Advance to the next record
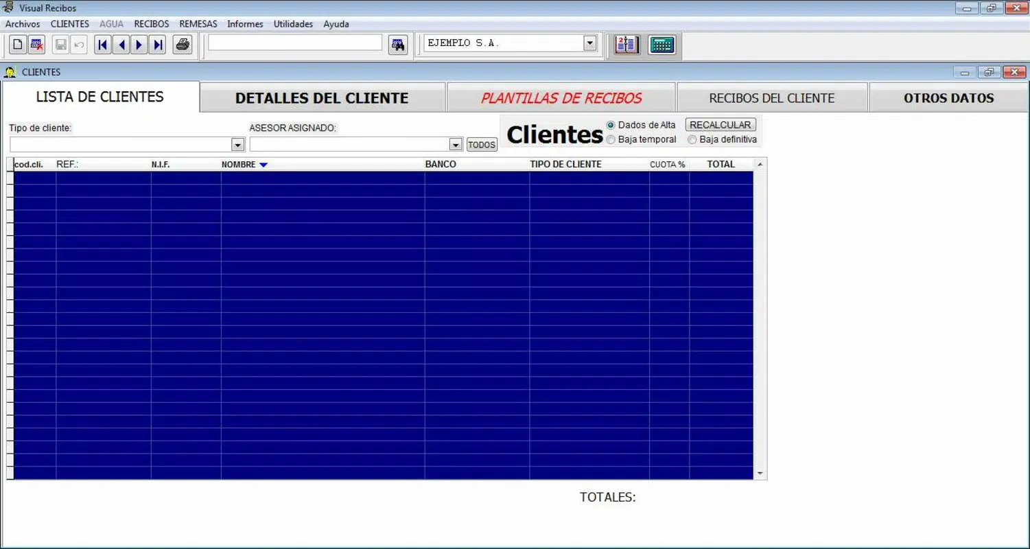Screen dimensions: 1030x549 (x=139, y=45)
